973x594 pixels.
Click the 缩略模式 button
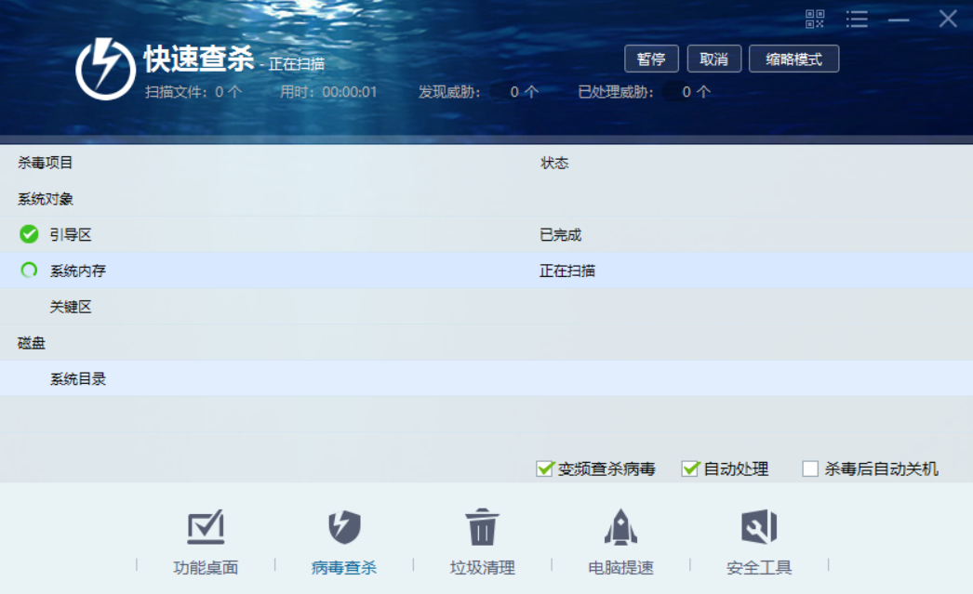click(794, 58)
